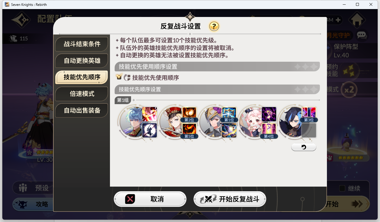Select the red sword skill marked 第3位
The width and height of the screenshot is (380, 222).
pyautogui.click(x=309, y=114)
